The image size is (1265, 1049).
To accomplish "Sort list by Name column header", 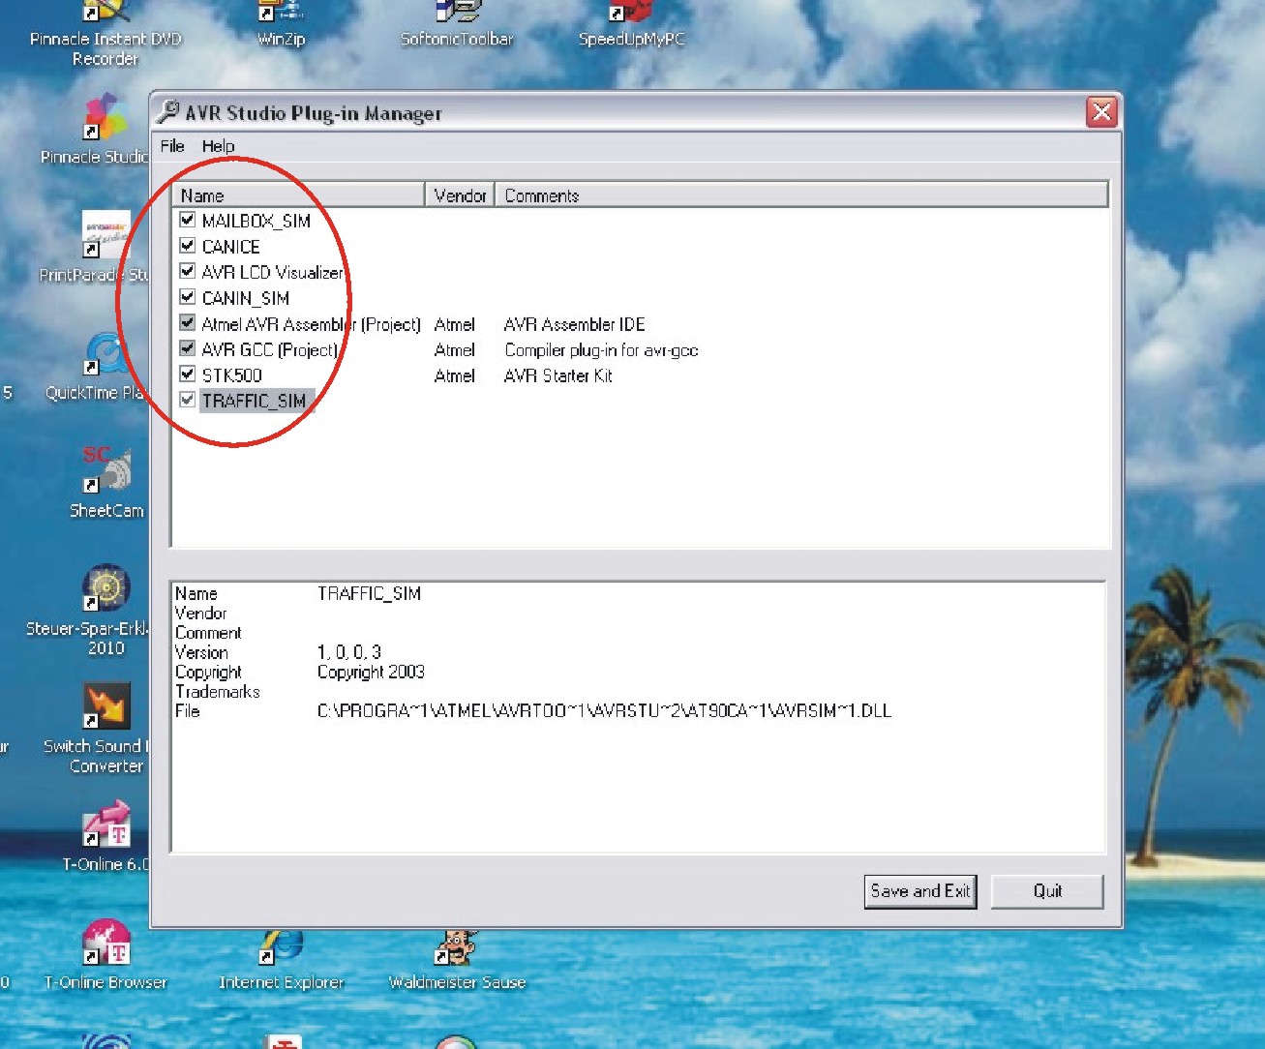I will click(299, 195).
